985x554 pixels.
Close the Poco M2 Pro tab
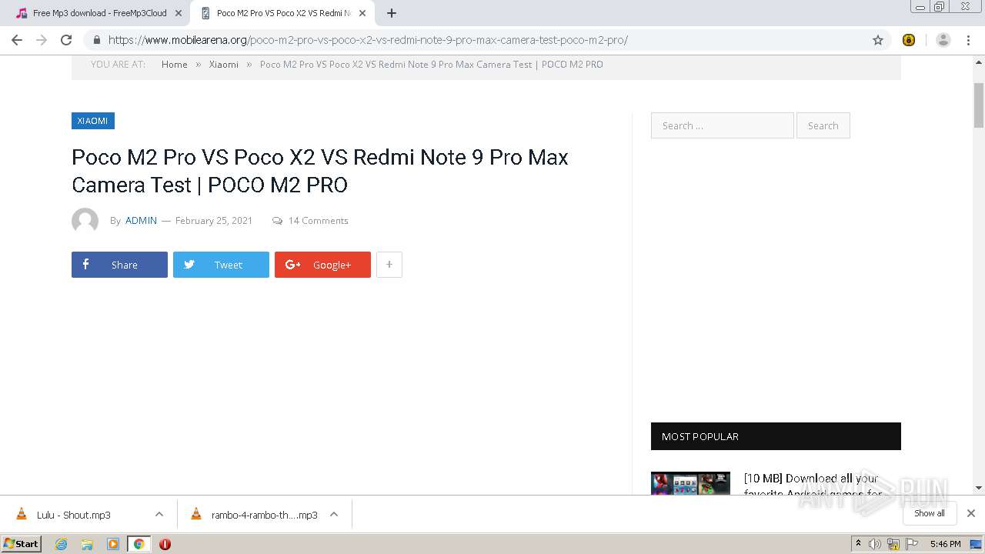362,13
